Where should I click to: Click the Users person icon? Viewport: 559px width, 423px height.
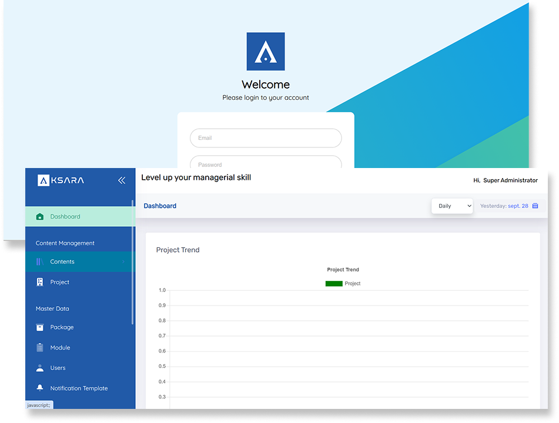click(40, 368)
